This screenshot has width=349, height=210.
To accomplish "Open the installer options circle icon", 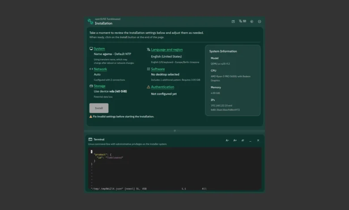I will click(260, 21).
